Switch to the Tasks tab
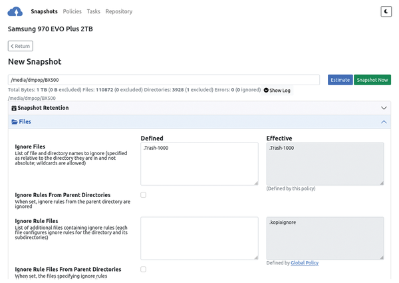This screenshot has width=399, height=283. [93, 11]
